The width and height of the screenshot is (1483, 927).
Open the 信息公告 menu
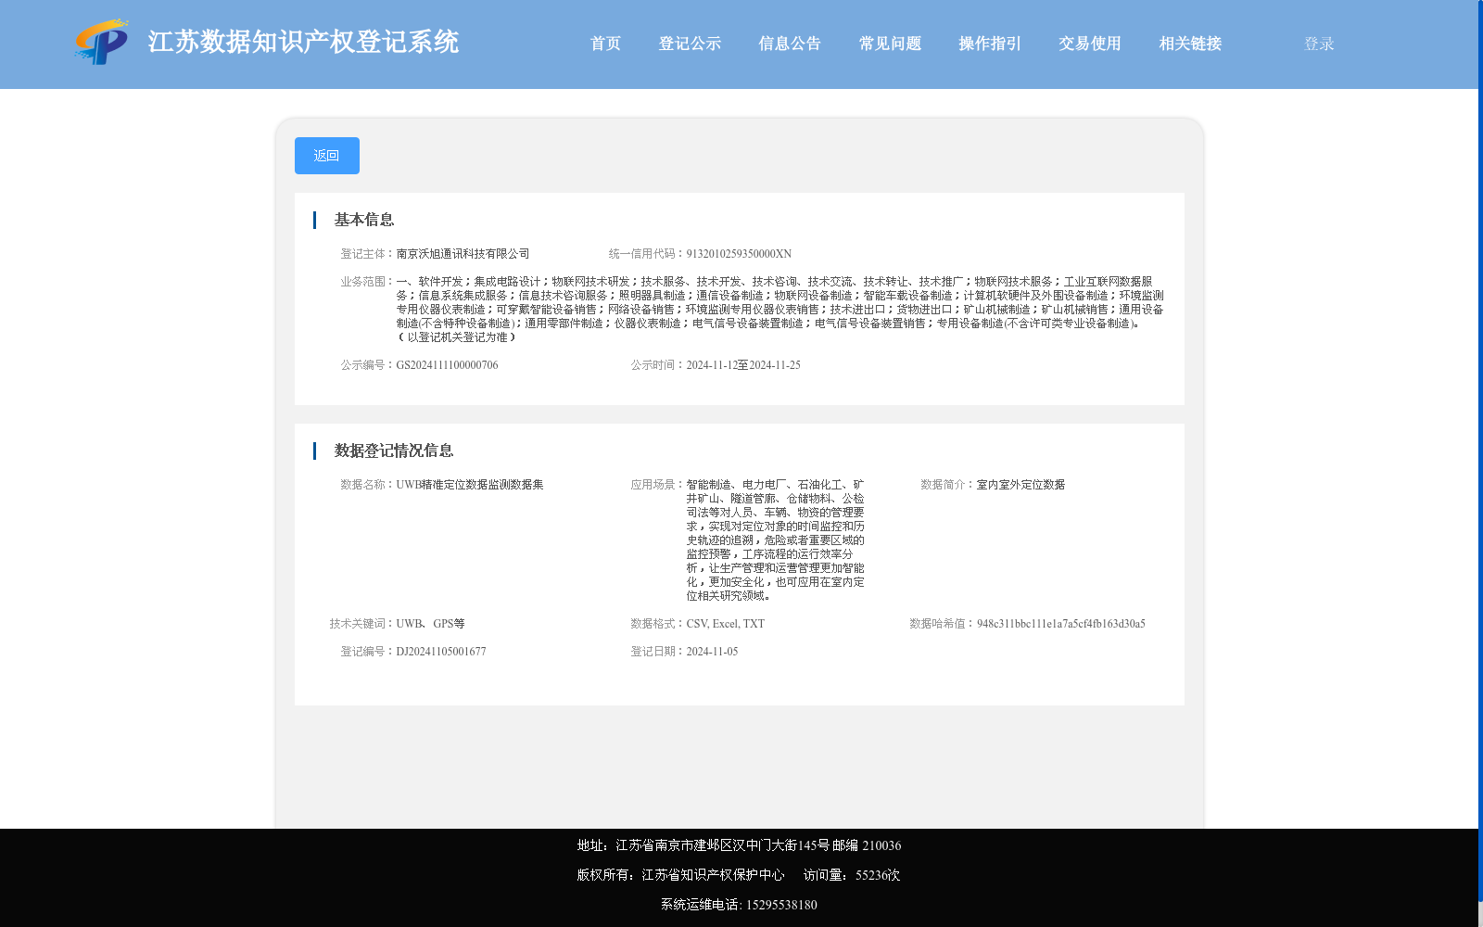point(790,44)
